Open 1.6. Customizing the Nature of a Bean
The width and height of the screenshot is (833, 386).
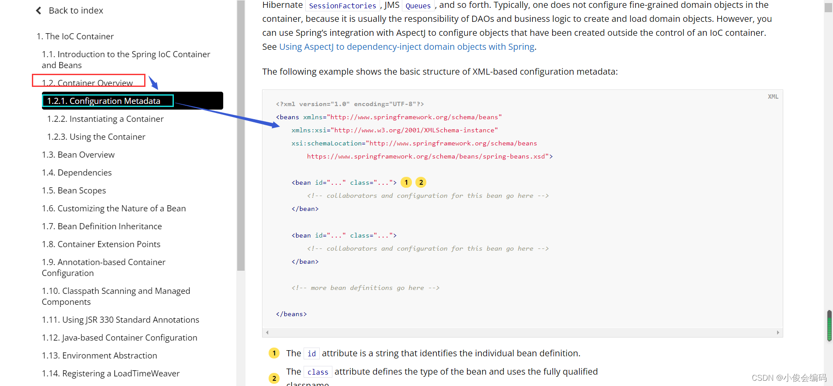114,208
